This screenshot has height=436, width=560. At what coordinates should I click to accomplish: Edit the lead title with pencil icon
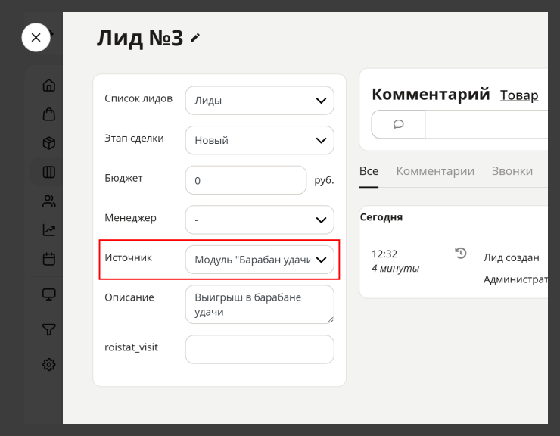195,38
